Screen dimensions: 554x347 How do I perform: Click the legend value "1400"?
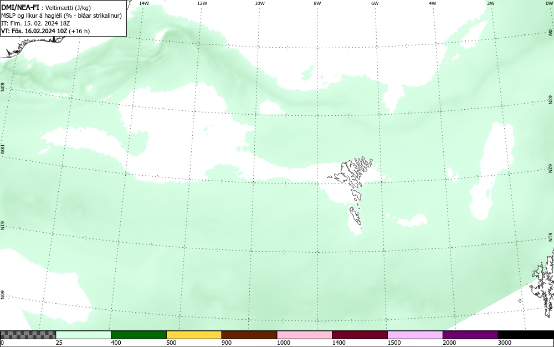point(339,343)
